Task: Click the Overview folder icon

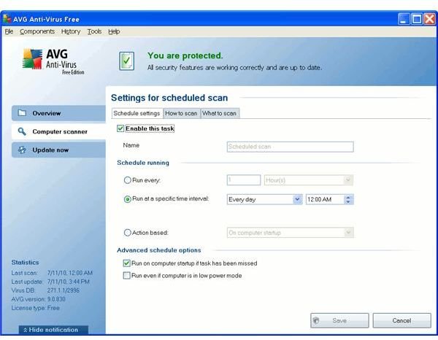Action: coord(22,113)
